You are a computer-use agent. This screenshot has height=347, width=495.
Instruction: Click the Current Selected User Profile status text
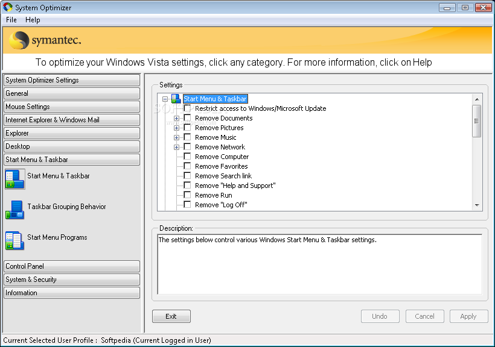107,340
